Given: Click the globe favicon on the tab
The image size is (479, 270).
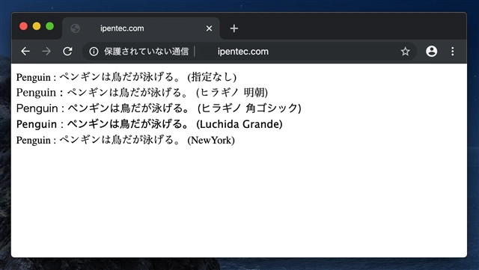Looking at the screenshot, I should tap(75, 28).
